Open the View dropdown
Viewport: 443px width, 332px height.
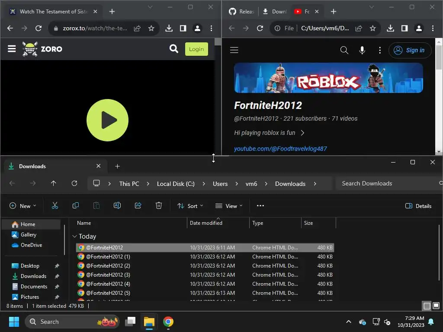[x=229, y=206]
